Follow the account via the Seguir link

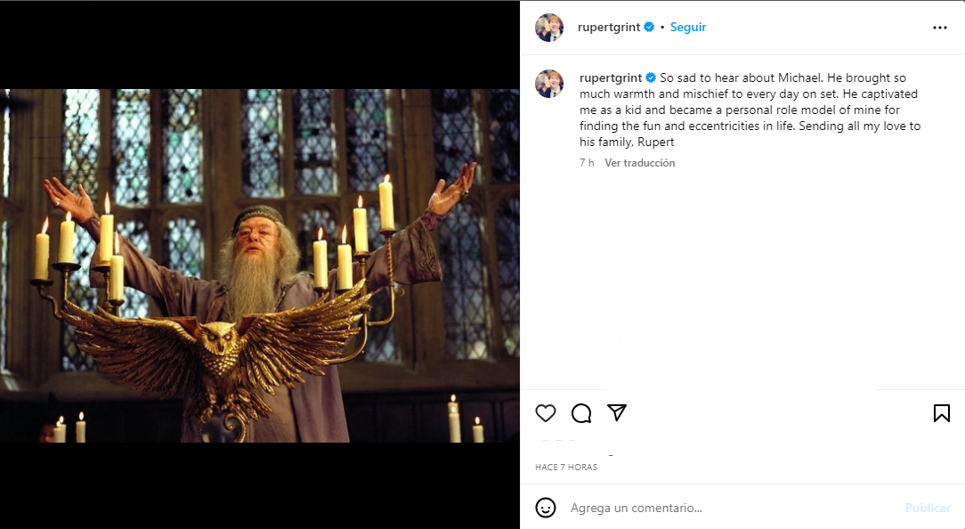pyautogui.click(x=688, y=27)
